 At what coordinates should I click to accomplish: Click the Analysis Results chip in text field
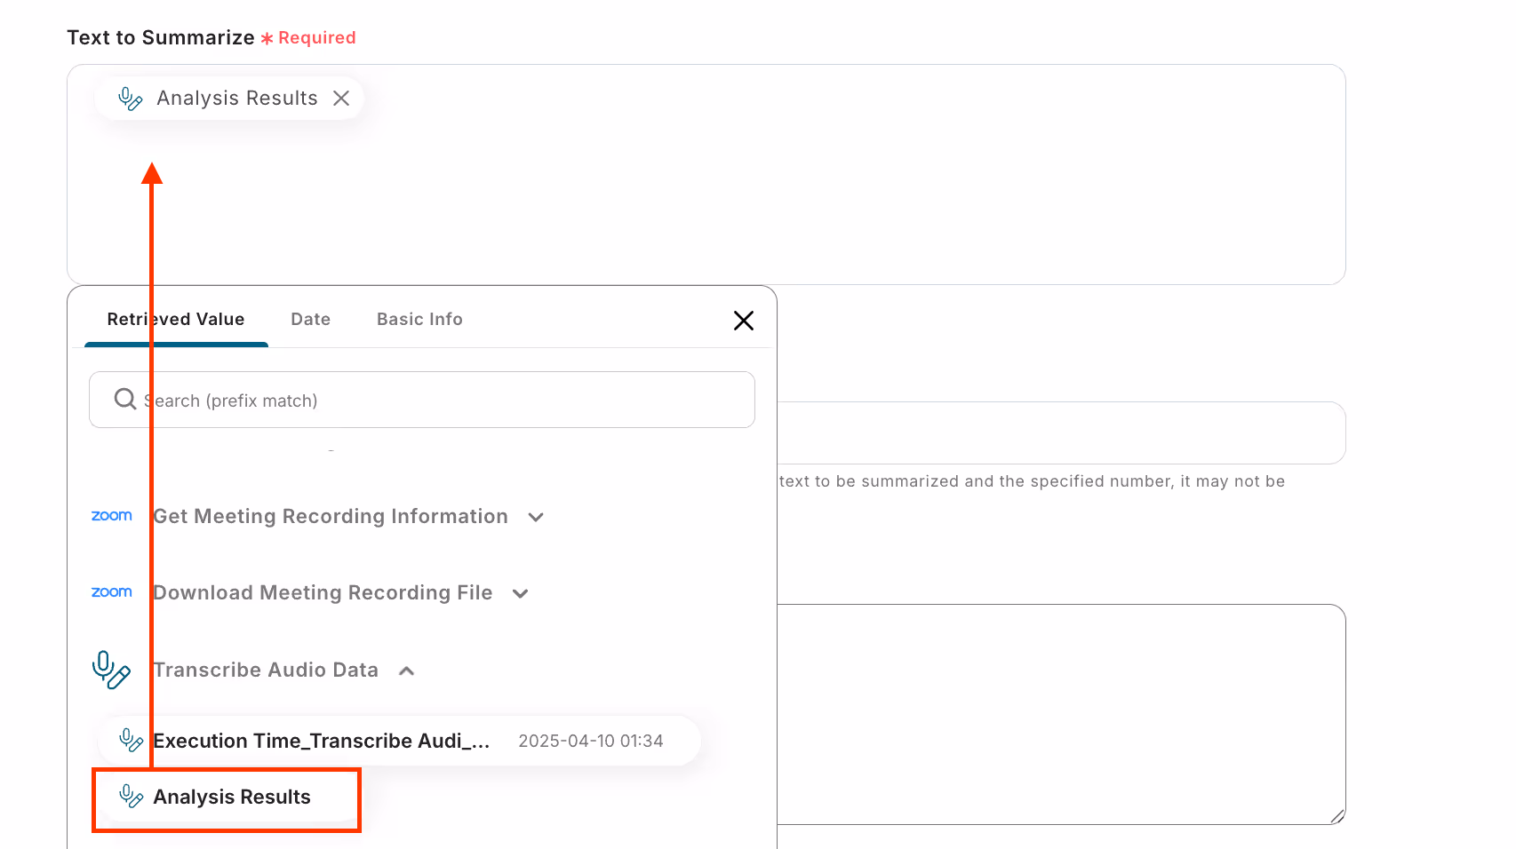coord(230,99)
